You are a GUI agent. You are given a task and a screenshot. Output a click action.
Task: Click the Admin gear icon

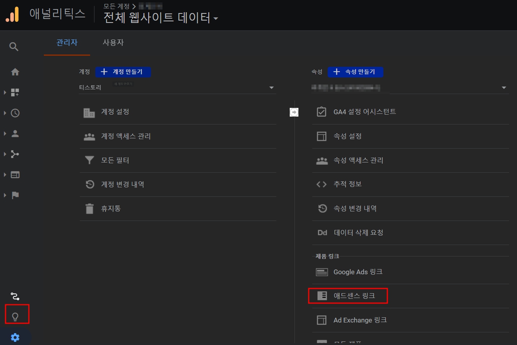(15, 337)
